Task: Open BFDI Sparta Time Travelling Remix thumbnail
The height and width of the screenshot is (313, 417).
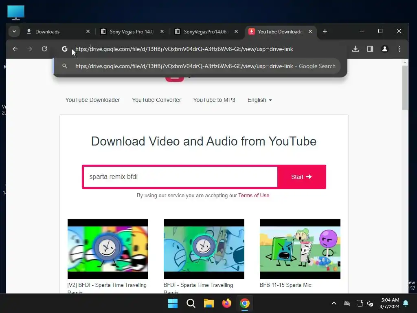Action: [204, 249]
